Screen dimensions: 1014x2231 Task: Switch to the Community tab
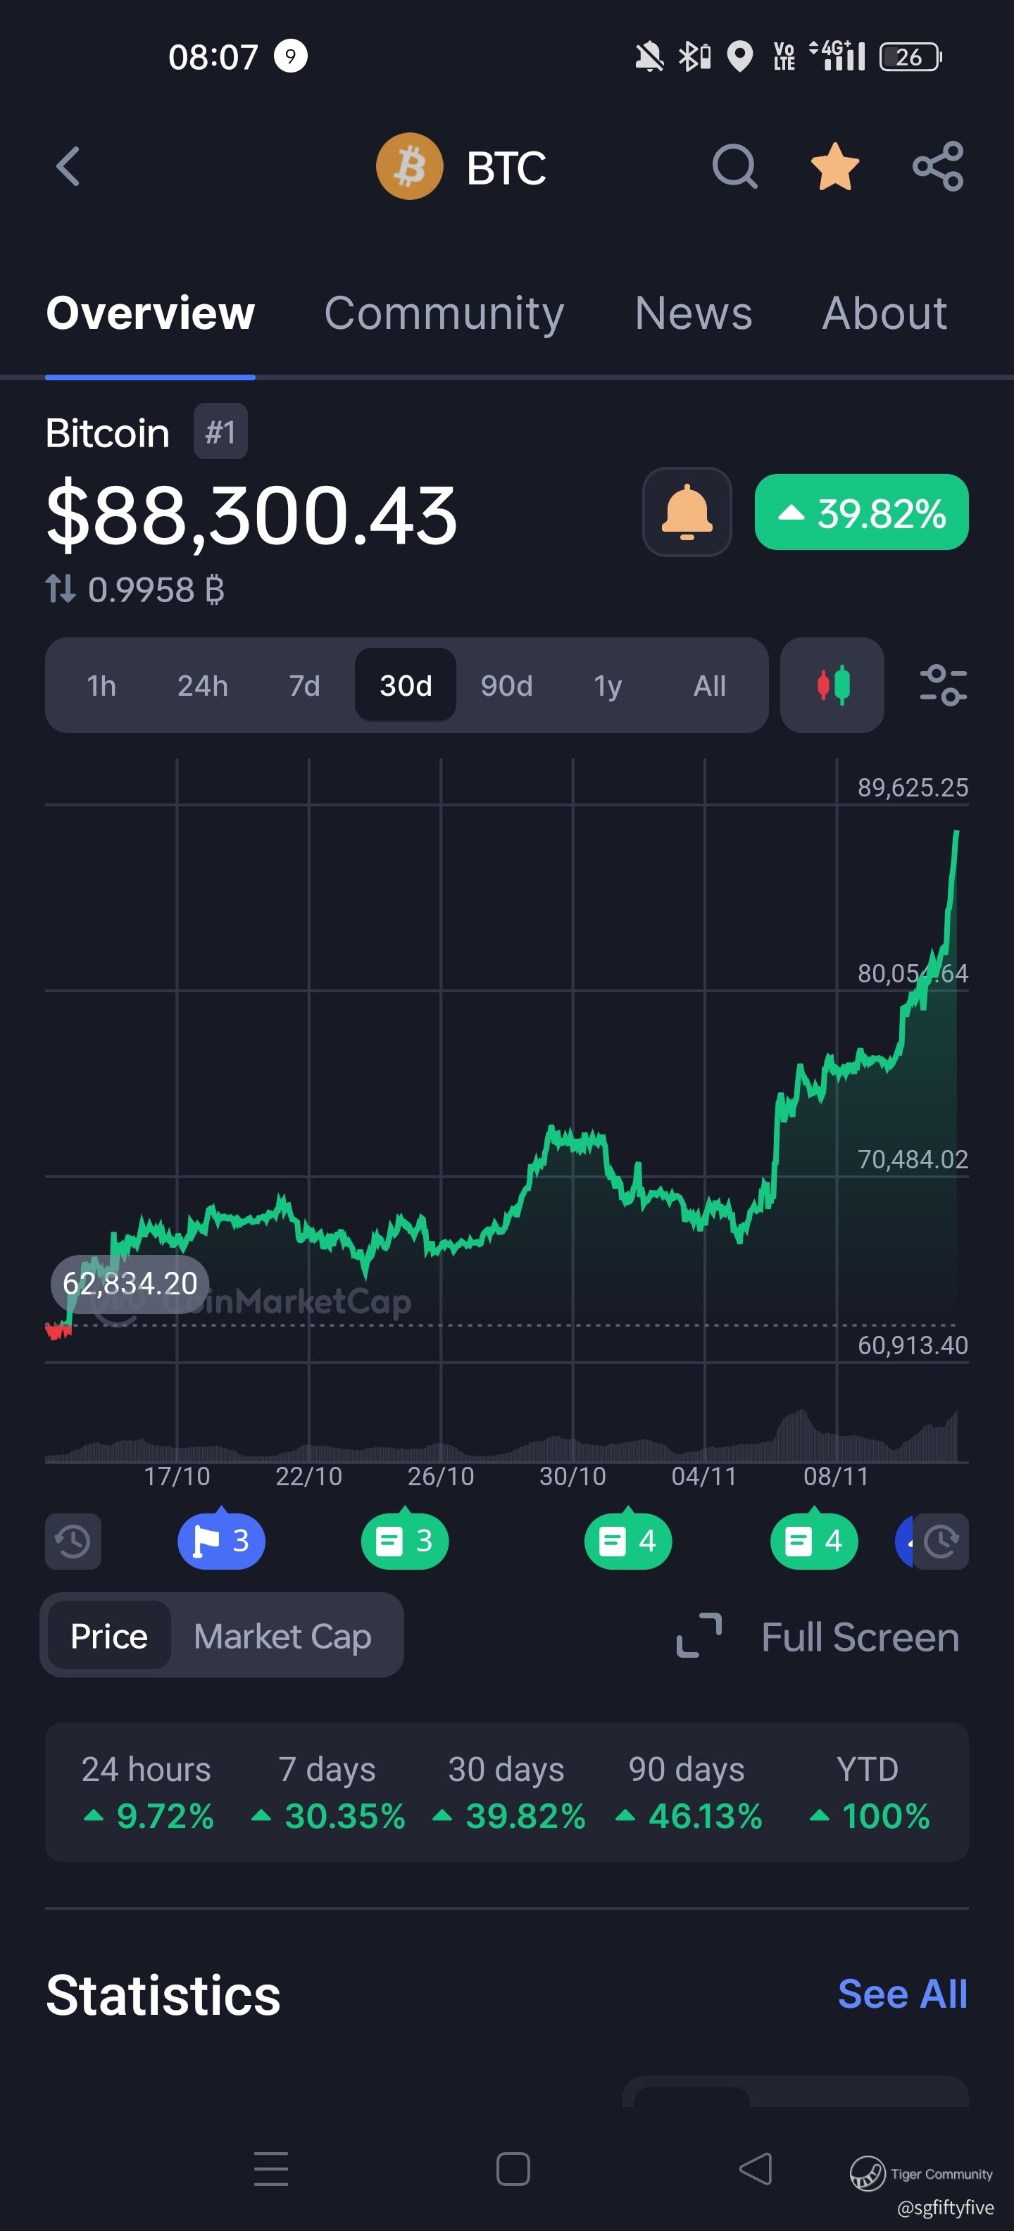pyautogui.click(x=444, y=313)
